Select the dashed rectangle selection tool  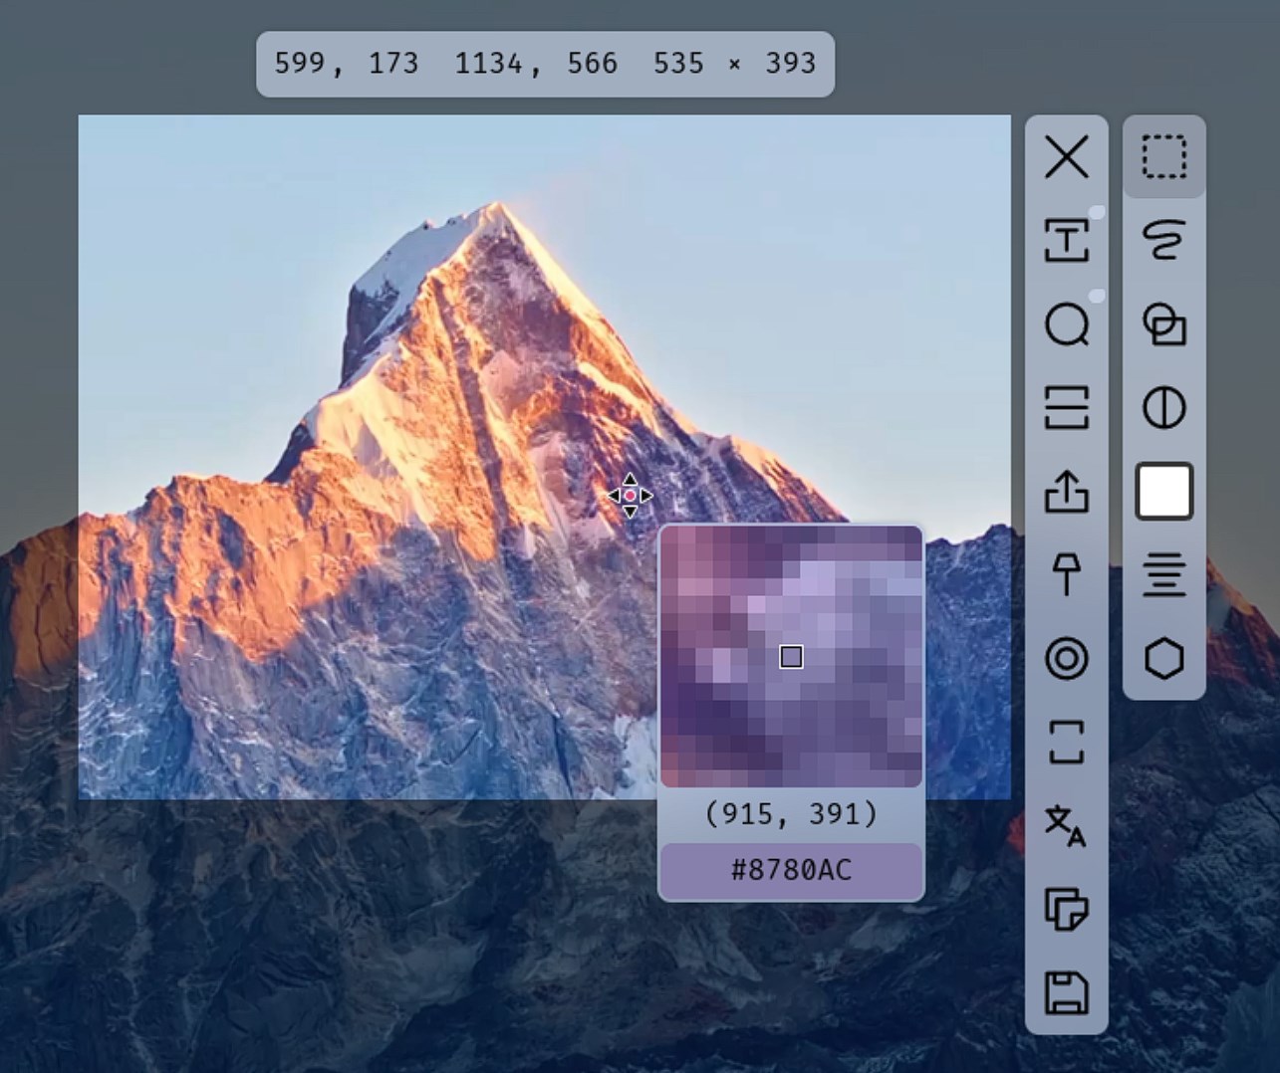tap(1163, 157)
